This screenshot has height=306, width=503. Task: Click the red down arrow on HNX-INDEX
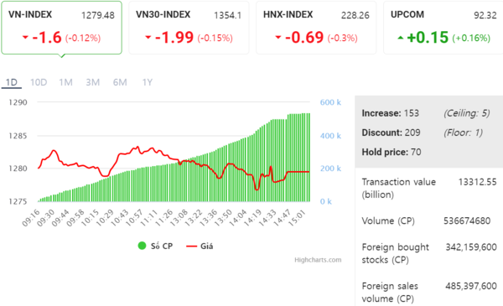[x=278, y=38]
